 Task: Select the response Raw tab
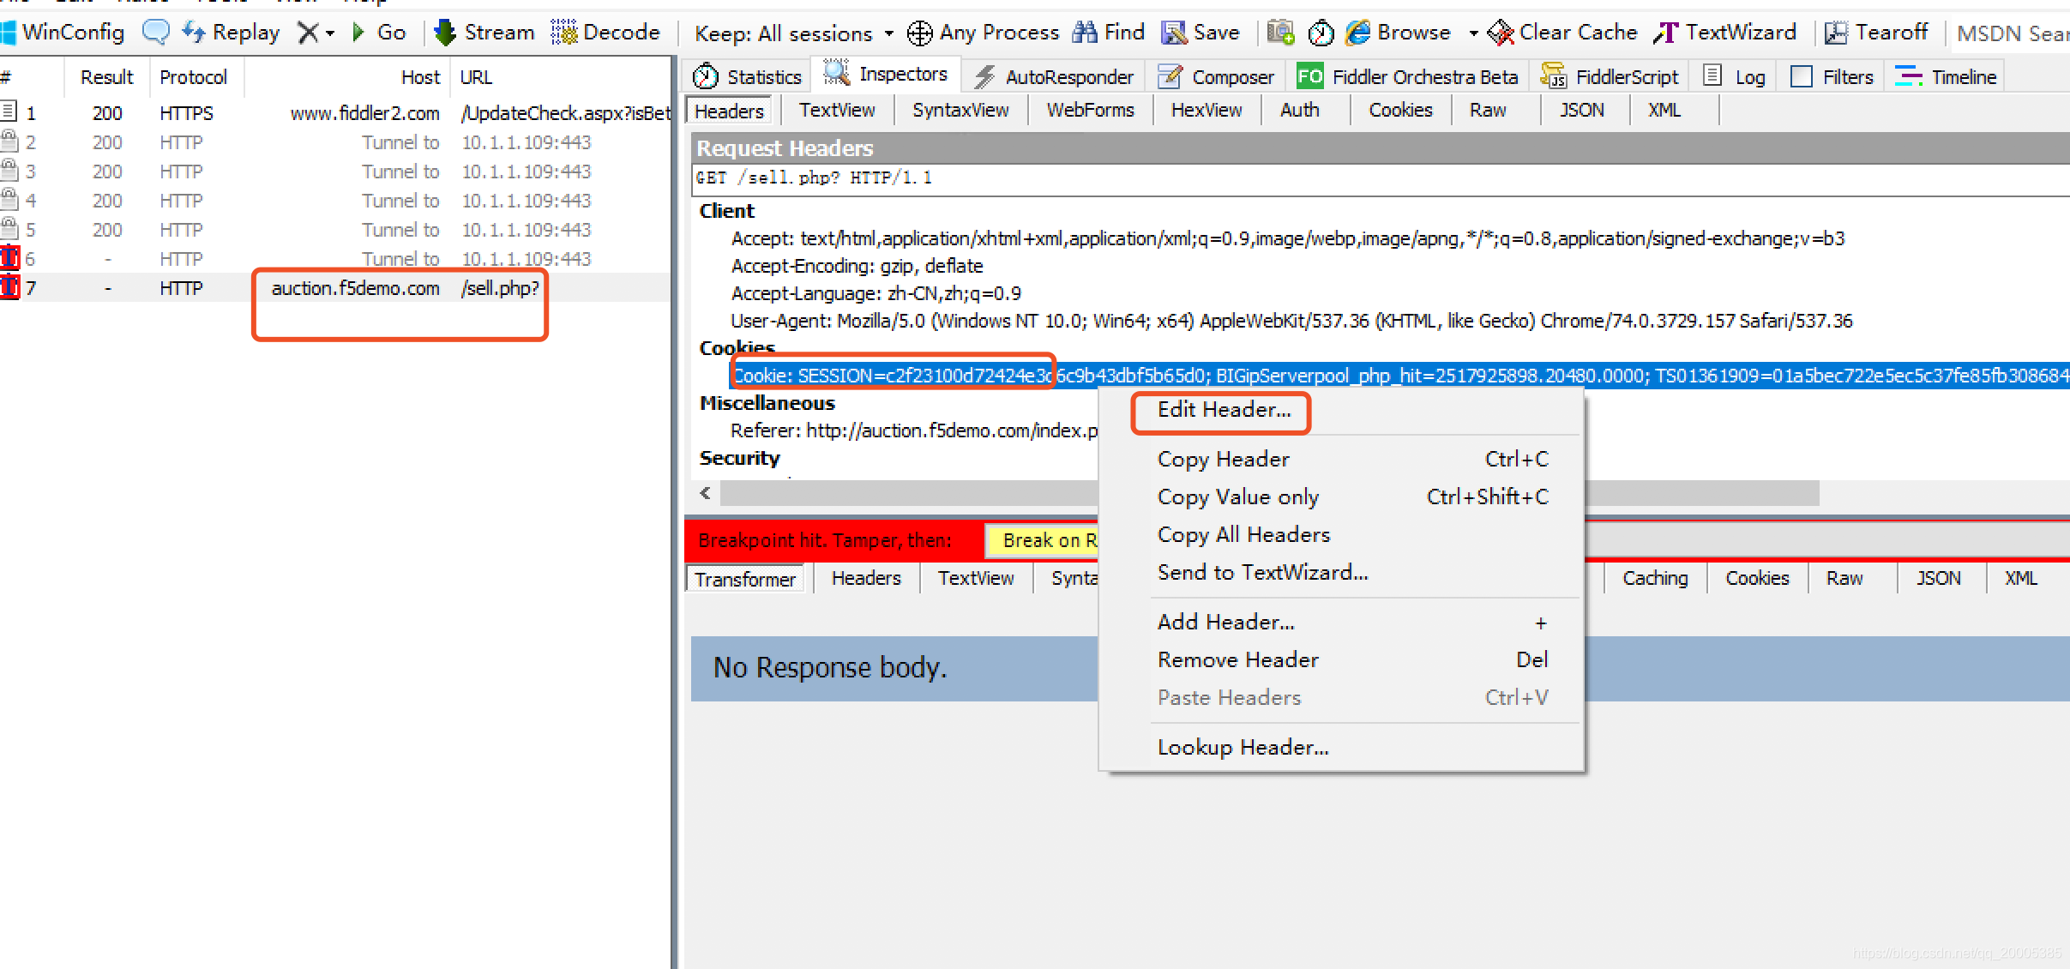(1844, 578)
